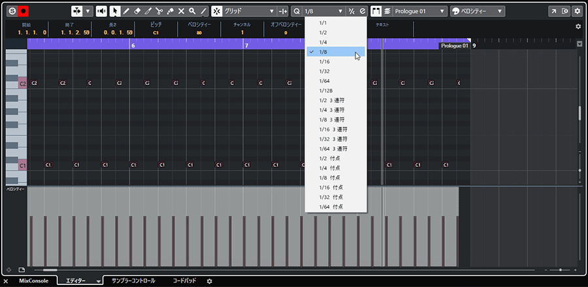
Task: Click the C1 key on piano keyboard
Action: click(22, 165)
